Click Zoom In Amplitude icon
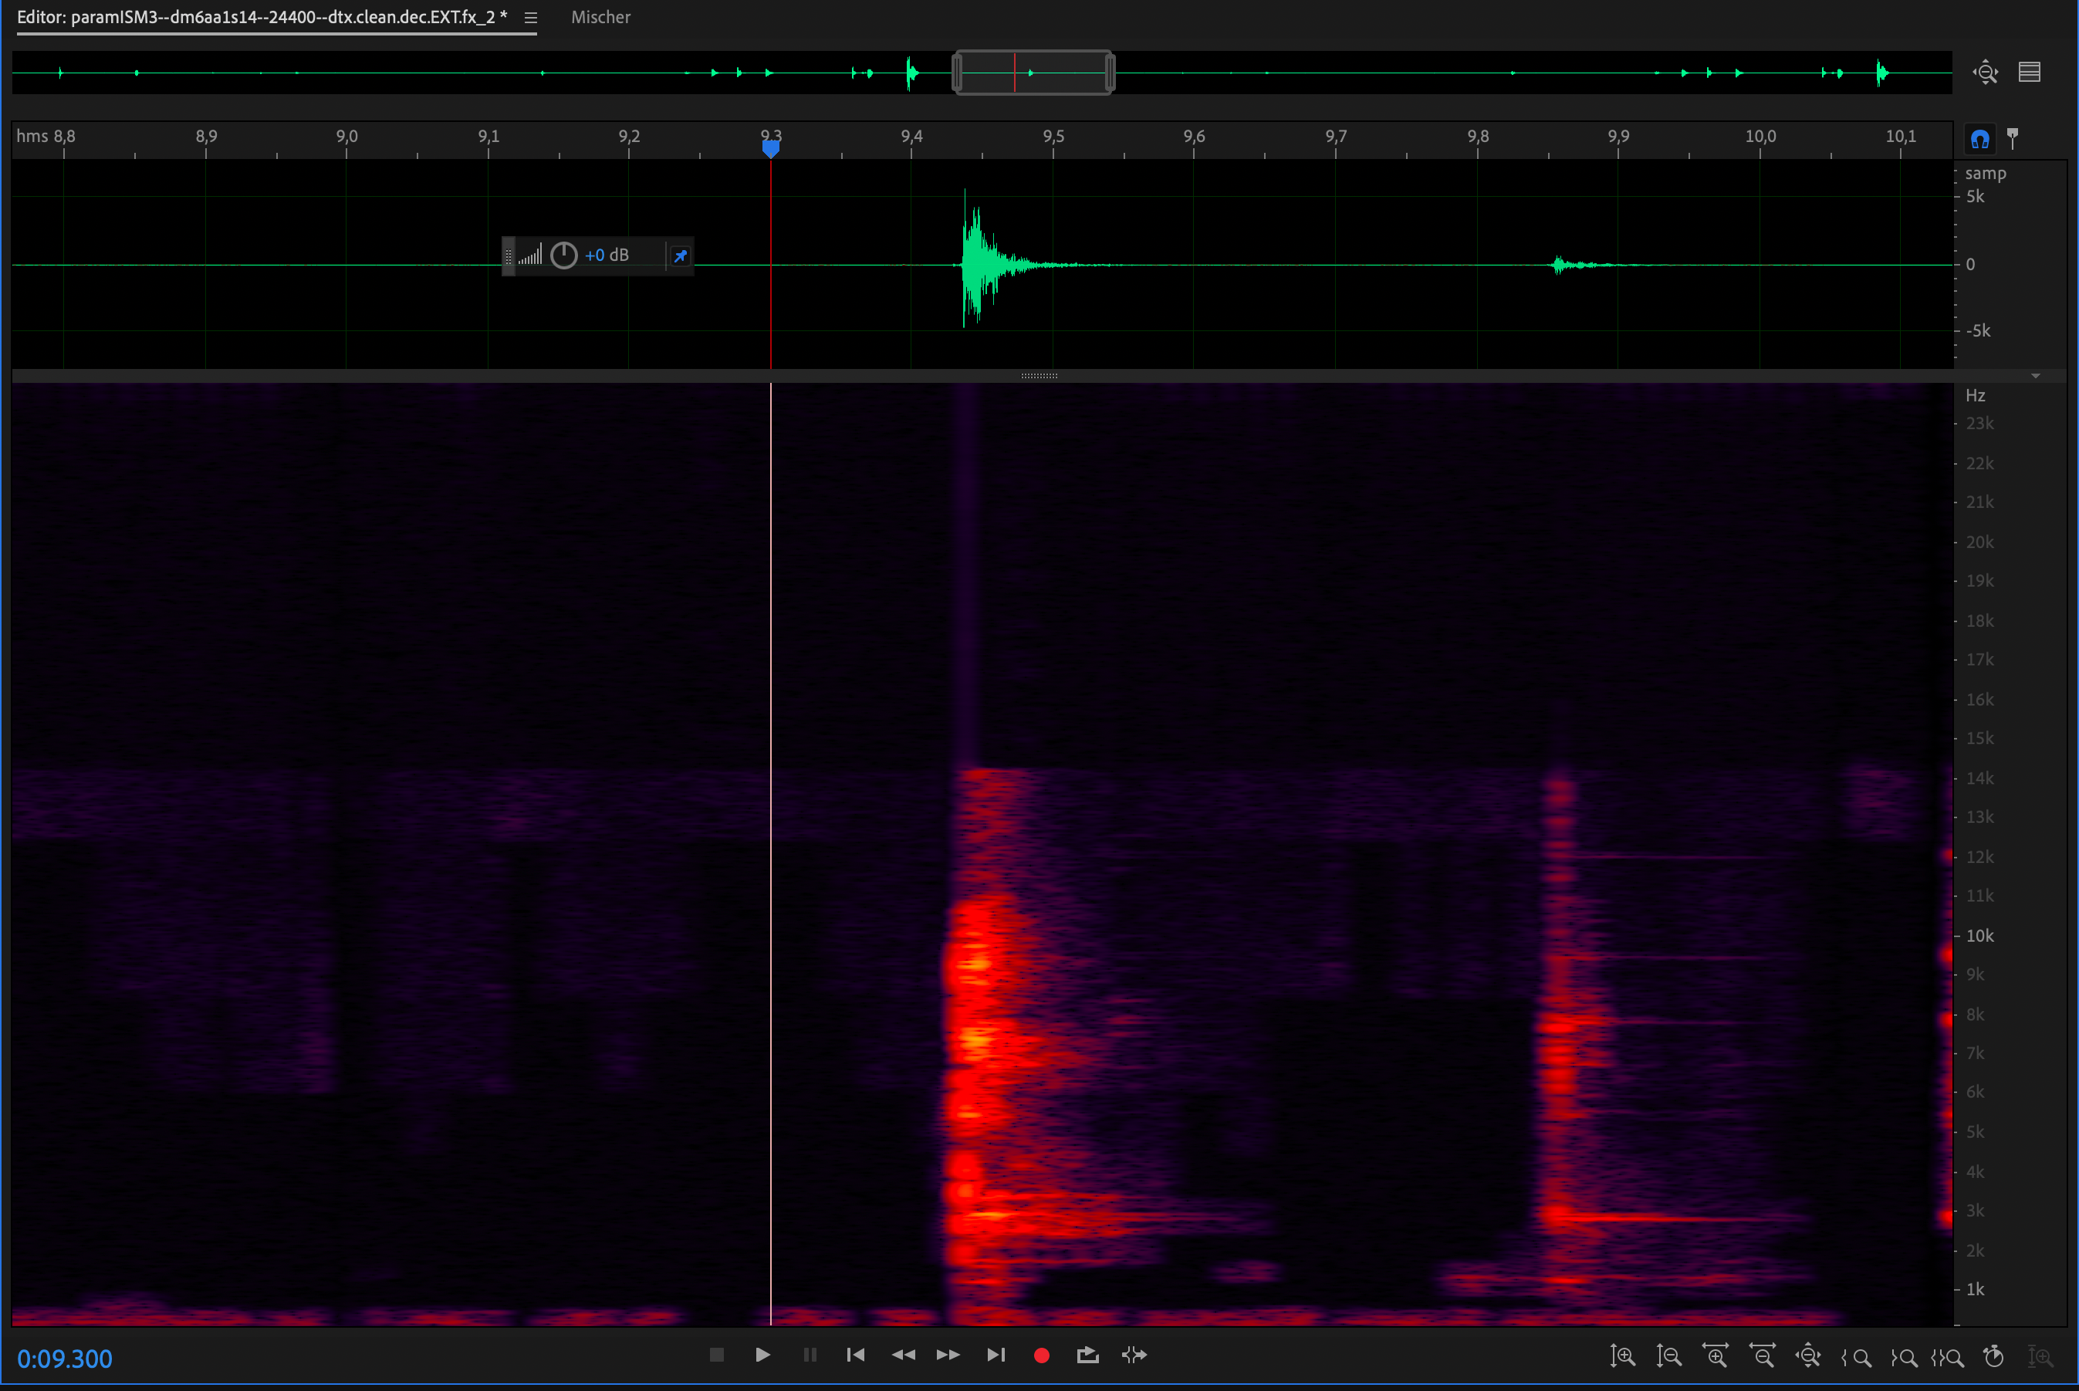The height and width of the screenshot is (1391, 2079). tap(1622, 1356)
